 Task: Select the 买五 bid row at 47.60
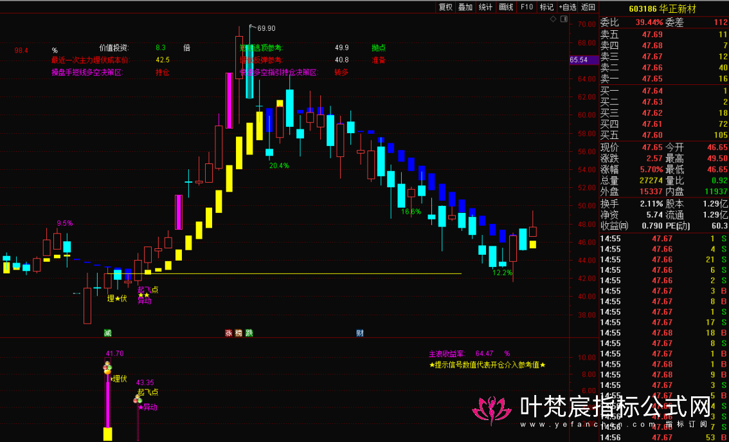[x=664, y=135]
